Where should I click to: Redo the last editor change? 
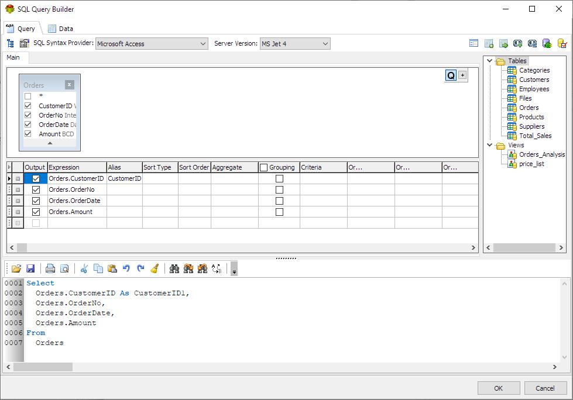pos(140,268)
